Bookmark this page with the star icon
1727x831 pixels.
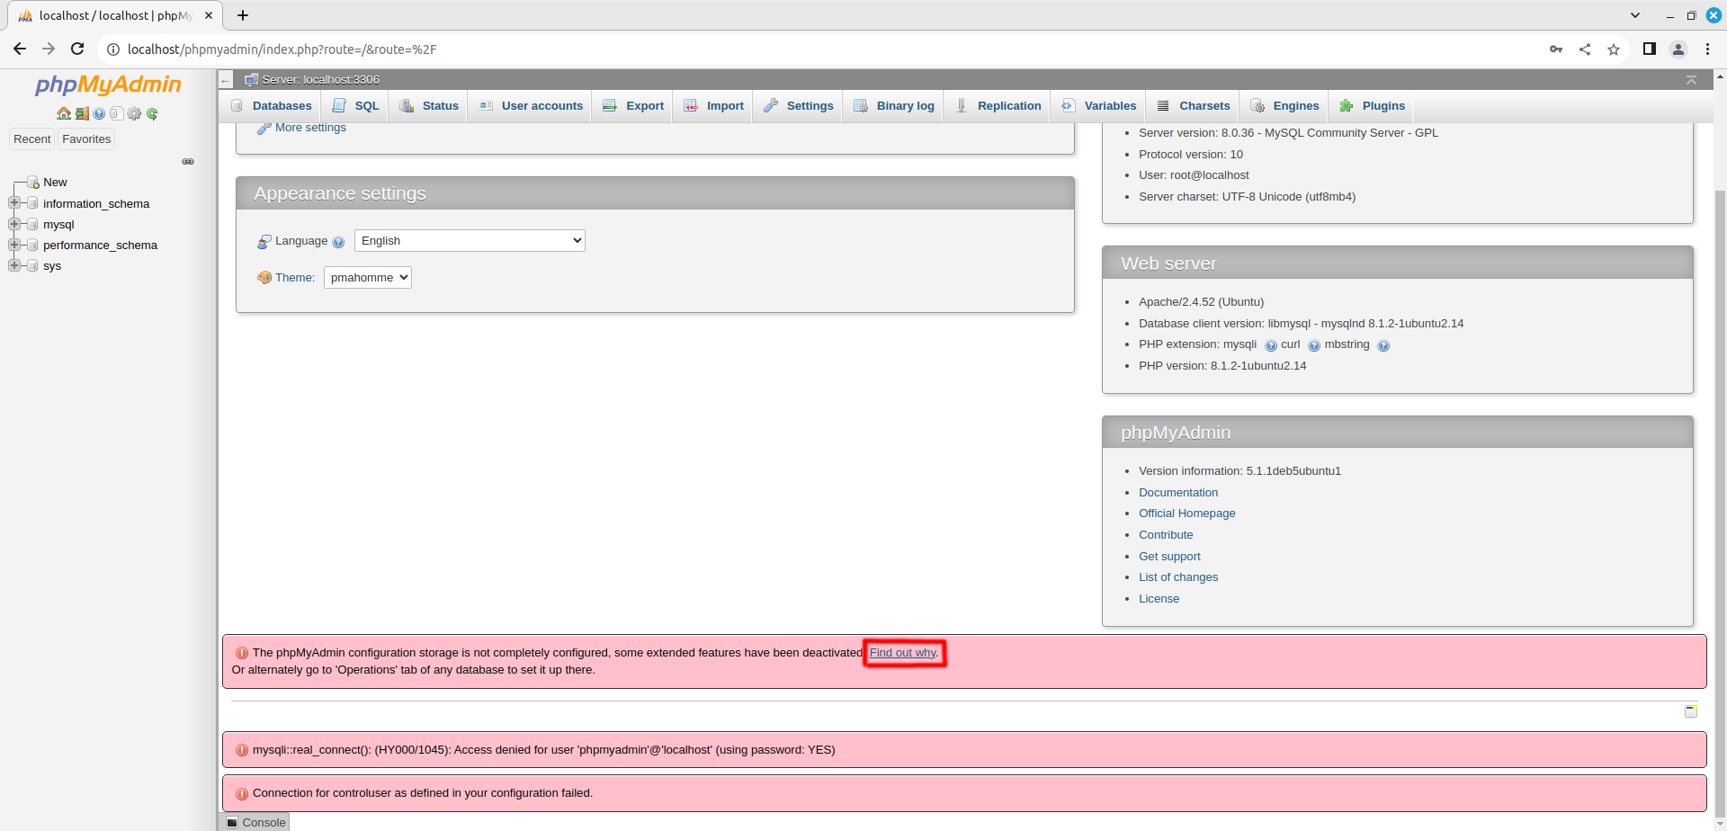click(x=1614, y=49)
